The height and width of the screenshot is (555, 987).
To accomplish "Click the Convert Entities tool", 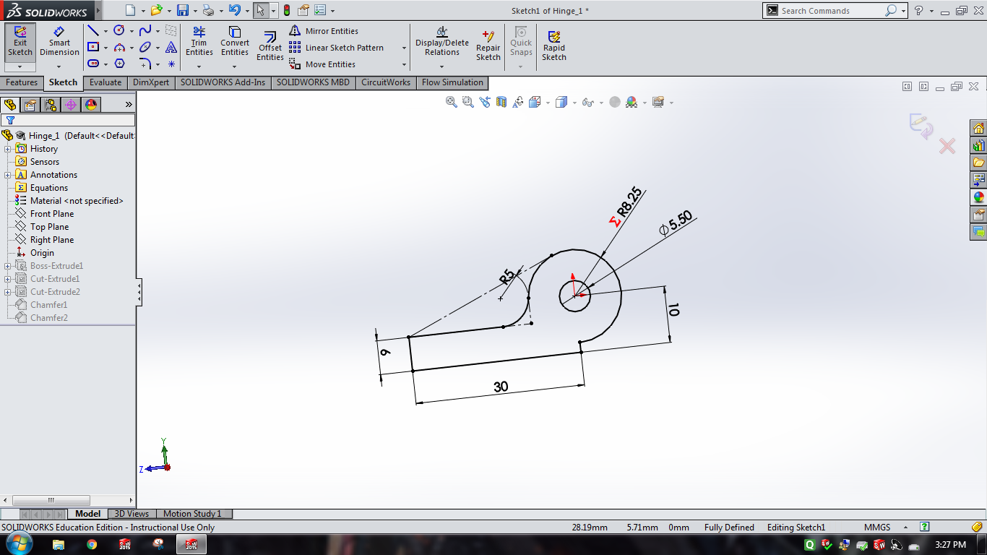I will click(235, 41).
